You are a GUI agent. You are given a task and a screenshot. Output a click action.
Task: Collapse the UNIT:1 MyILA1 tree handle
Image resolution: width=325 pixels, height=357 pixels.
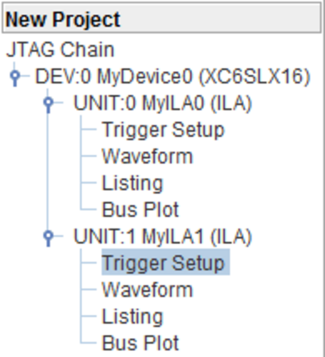point(48,237)
